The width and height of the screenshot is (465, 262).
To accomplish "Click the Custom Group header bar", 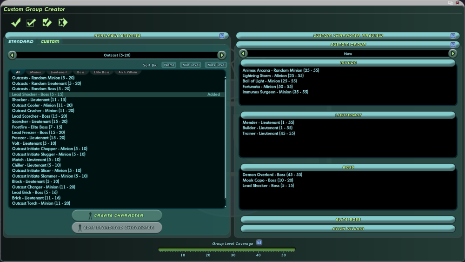I will [x=348, y=45].
